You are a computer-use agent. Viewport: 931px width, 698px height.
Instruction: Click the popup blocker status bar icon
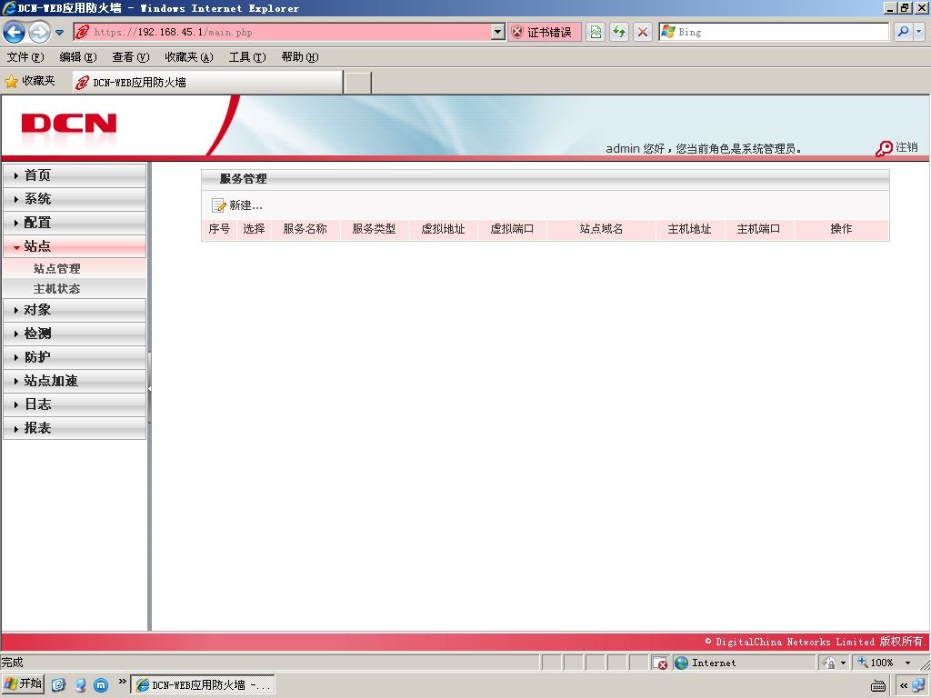[x=660, y=663]
